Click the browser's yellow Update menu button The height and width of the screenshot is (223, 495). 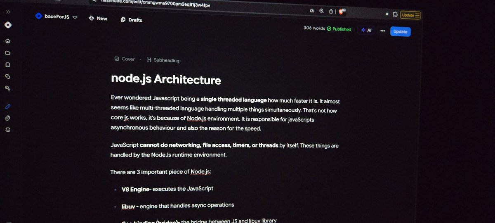[x=410, y=15]
